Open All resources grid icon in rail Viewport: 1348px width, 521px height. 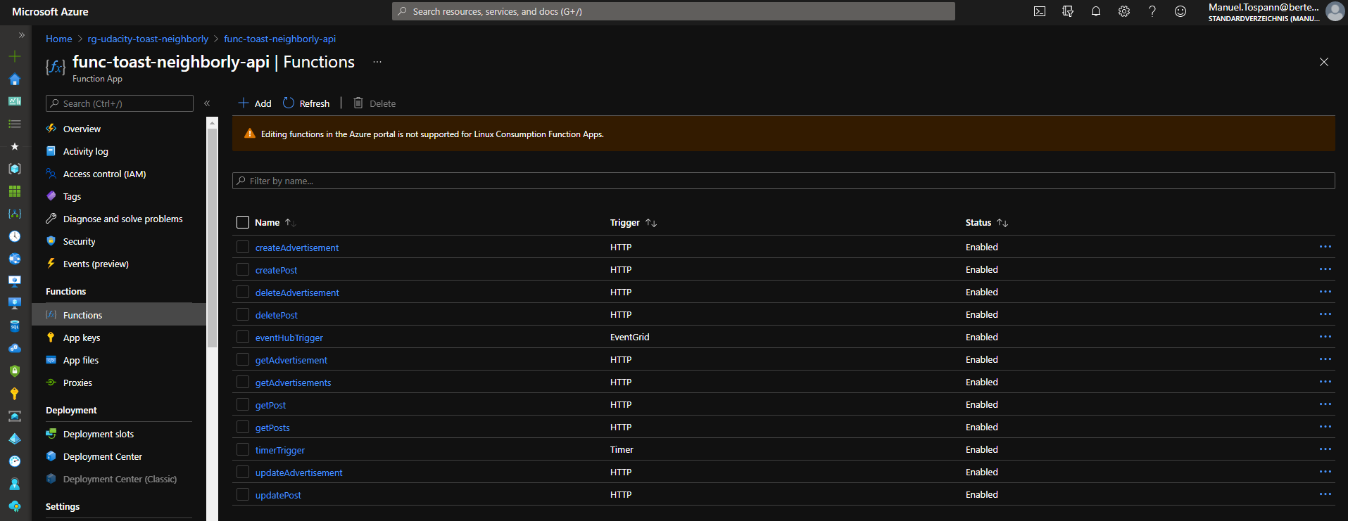pyautogui.click(x=15, y=191)
